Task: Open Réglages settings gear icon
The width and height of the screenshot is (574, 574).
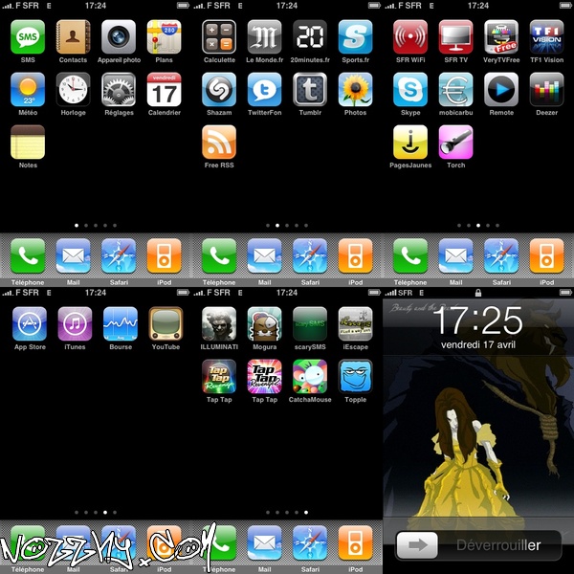Action: pos(119,90)
